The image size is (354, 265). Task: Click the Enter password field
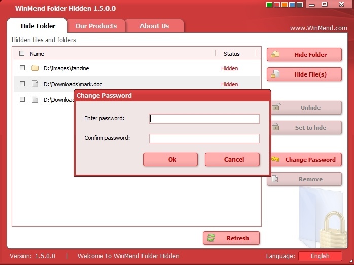[x=204, y=119]
